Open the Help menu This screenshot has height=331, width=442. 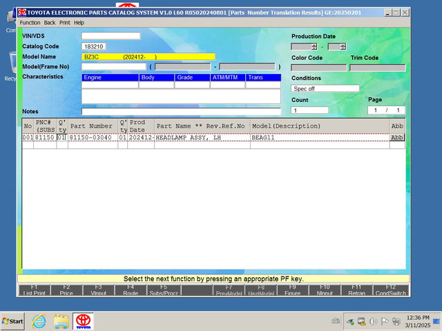point(79,23)
